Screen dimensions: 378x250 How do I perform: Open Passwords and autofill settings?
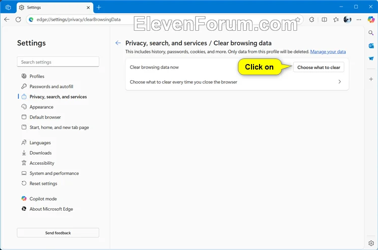pos(51,86)
